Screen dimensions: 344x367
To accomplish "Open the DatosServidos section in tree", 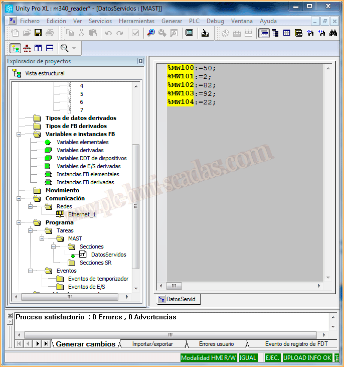I will tap(108, 255).
